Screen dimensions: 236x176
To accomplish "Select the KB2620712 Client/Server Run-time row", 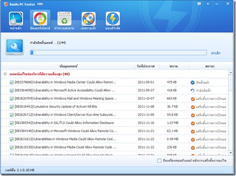I will click(115, 115).
